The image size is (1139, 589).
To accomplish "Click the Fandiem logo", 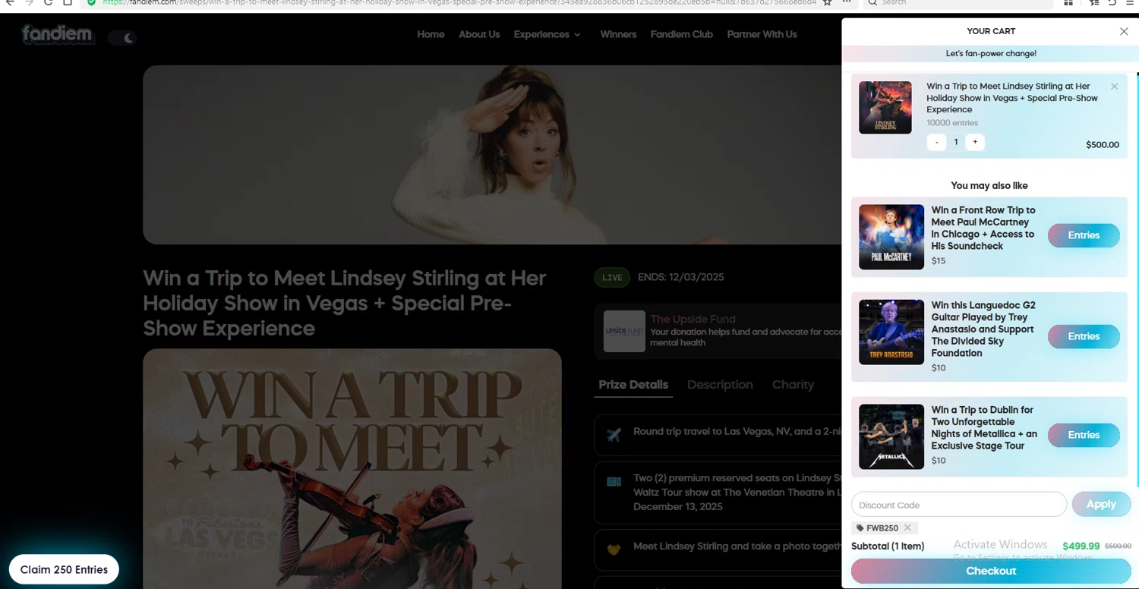I will coord(58,34).
